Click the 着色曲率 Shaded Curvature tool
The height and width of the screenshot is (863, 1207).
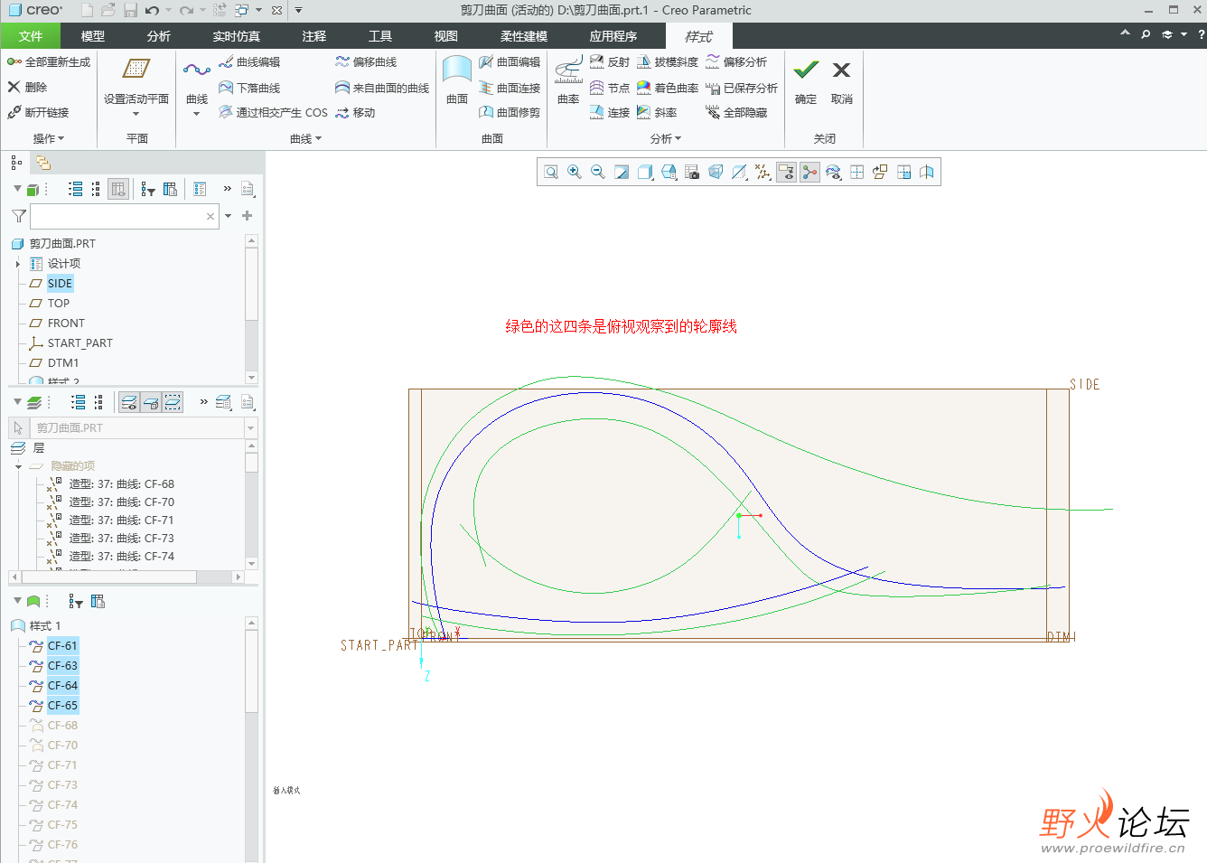point(668,88)
